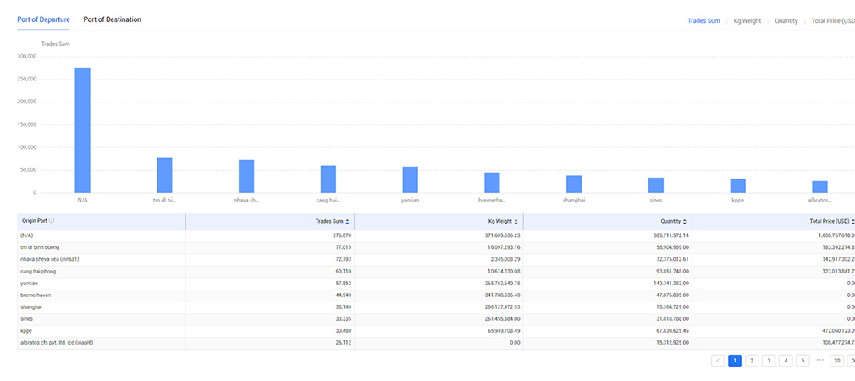The height and width of the screenshot is (381, 855).
Task: Click the Origin Port info icon
Action: click(x=52, y=221)
